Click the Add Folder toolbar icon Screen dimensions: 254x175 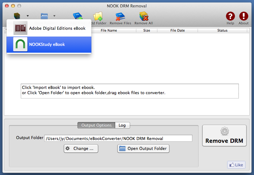point(98,16)
